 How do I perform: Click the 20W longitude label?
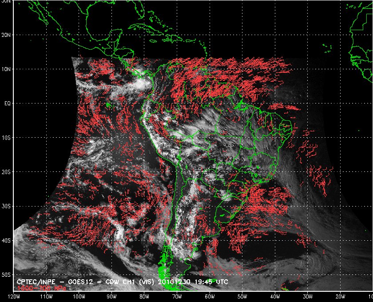coord(340,297)
